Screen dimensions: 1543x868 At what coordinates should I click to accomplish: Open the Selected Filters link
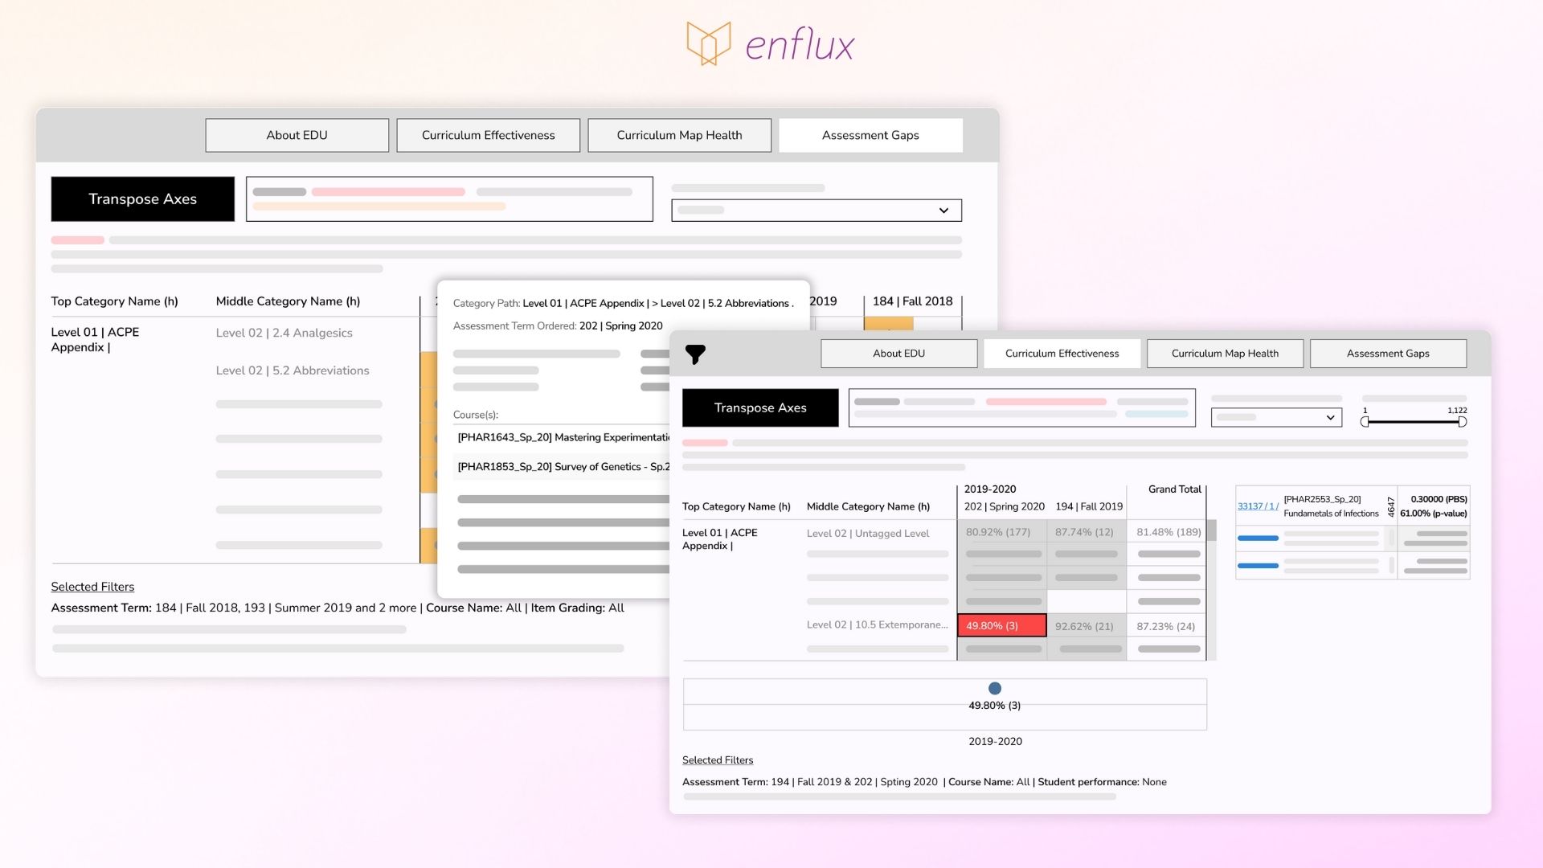[718, 759]
